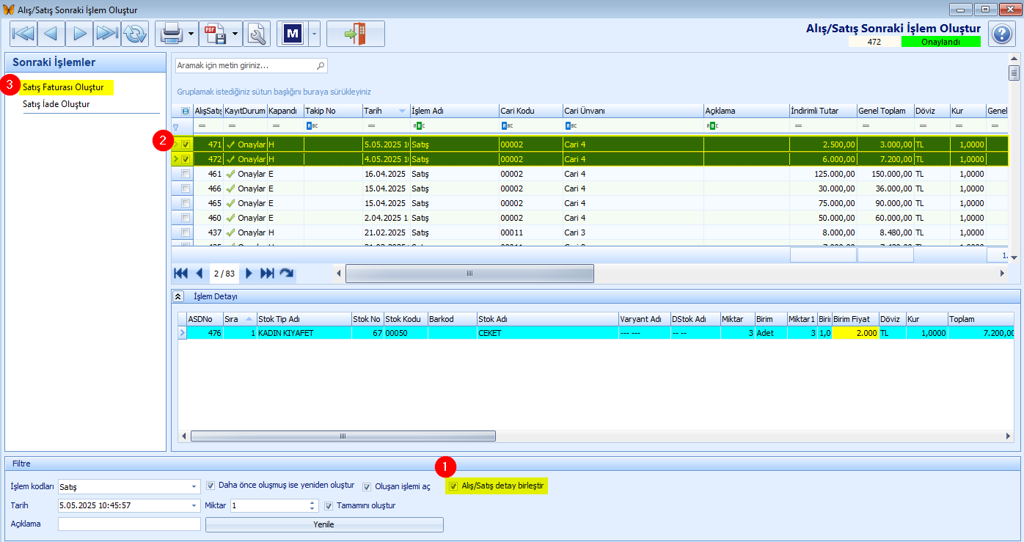The width and height of the screenshot is (1024, 542).
Task: Click the 2 / 83 page indicator
Action: pyautogui.click(x=224, y=273)
